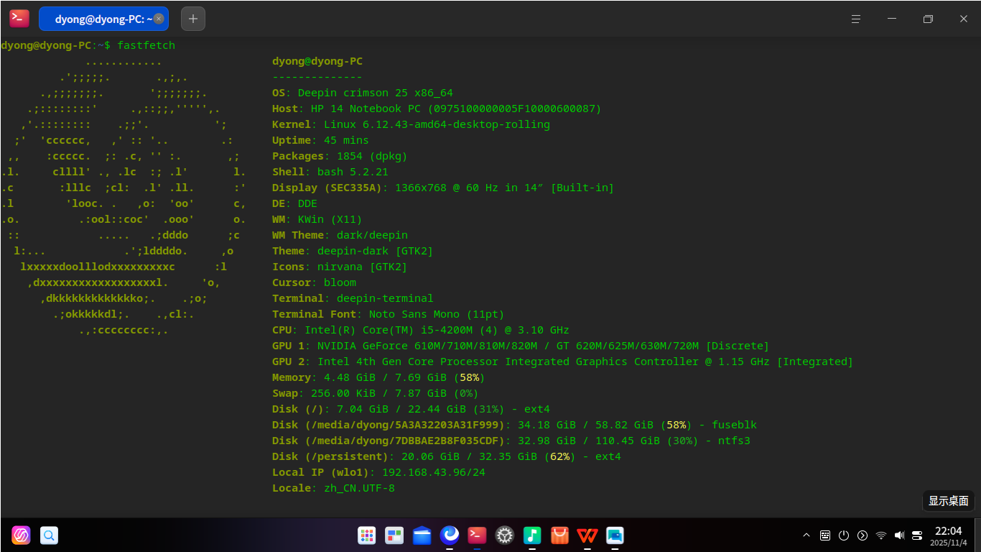Open the multitasking view icon in the dock
The height and width of the screenshot is (552, 981).
click(x=394, y=535)
